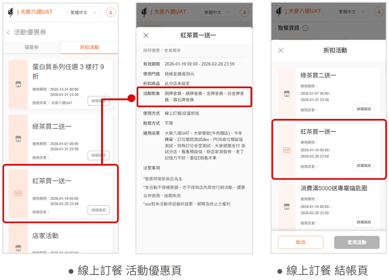Screen dimensions: 389x280
Task: Click store icon on 蛋白質系列任選 card
Action: point(18,84)
